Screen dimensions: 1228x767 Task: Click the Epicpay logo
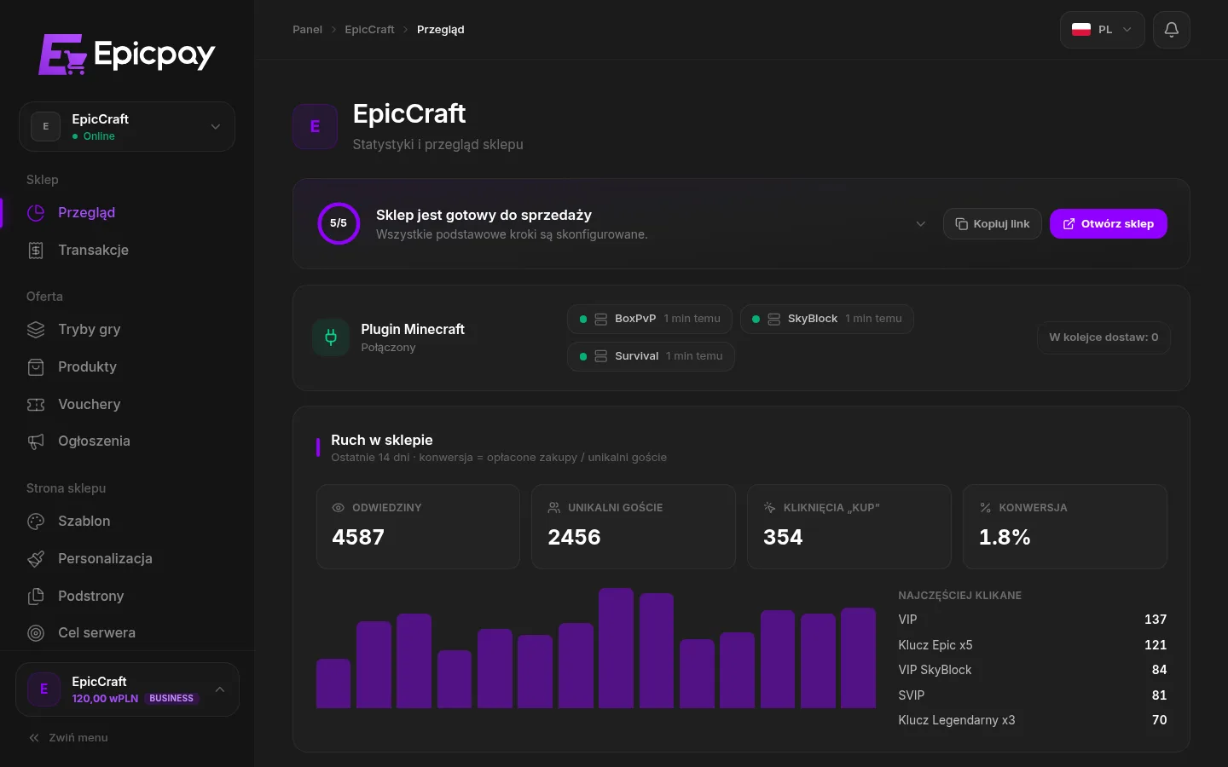[x=127, y=55]
